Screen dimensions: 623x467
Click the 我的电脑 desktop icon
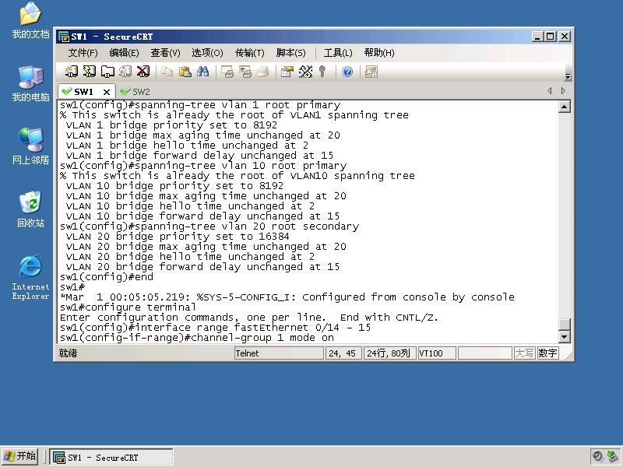[30, 84]
